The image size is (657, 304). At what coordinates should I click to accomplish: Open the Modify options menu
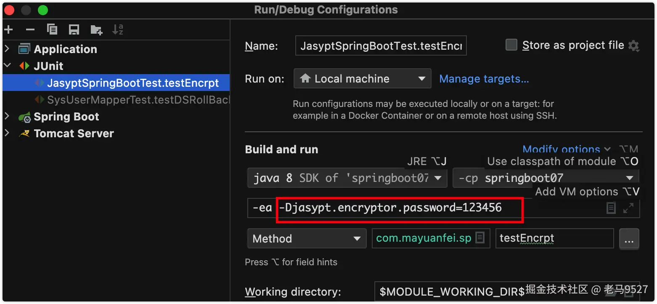pyautogui.click(x=566, y=149)
